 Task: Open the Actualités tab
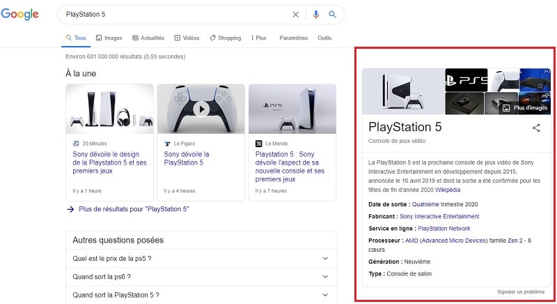[x=148, y=38]
